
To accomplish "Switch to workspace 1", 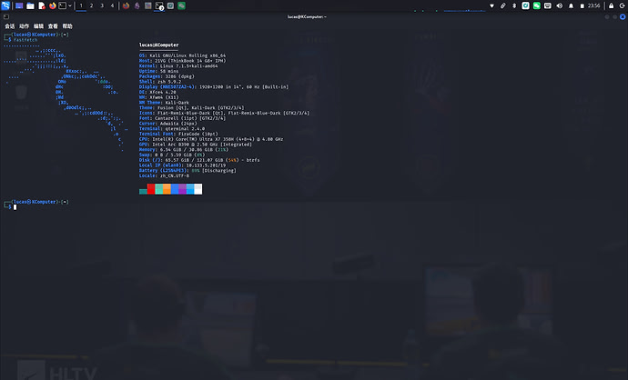I will pos(81,6).
